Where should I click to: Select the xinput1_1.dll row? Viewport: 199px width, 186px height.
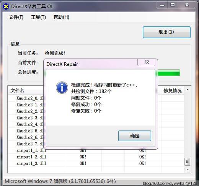(96, 150)
